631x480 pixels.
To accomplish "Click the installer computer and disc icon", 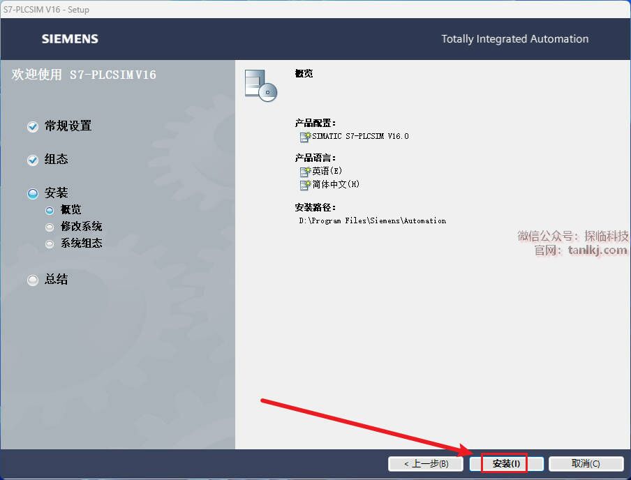I will (x=261, y=86).
